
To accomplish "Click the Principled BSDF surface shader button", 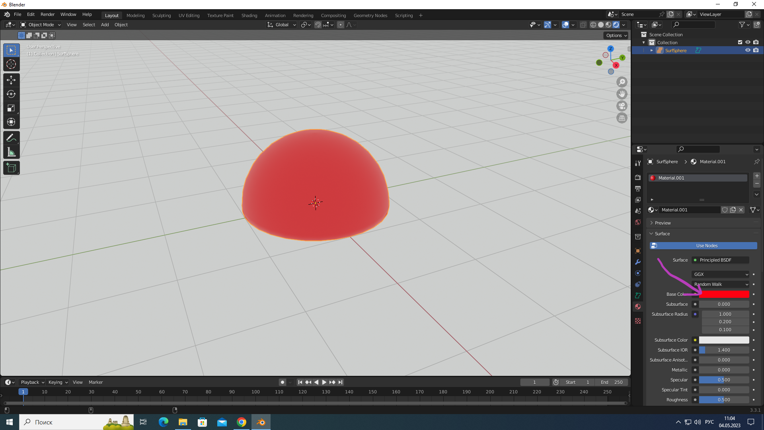I will coord(721,260).
